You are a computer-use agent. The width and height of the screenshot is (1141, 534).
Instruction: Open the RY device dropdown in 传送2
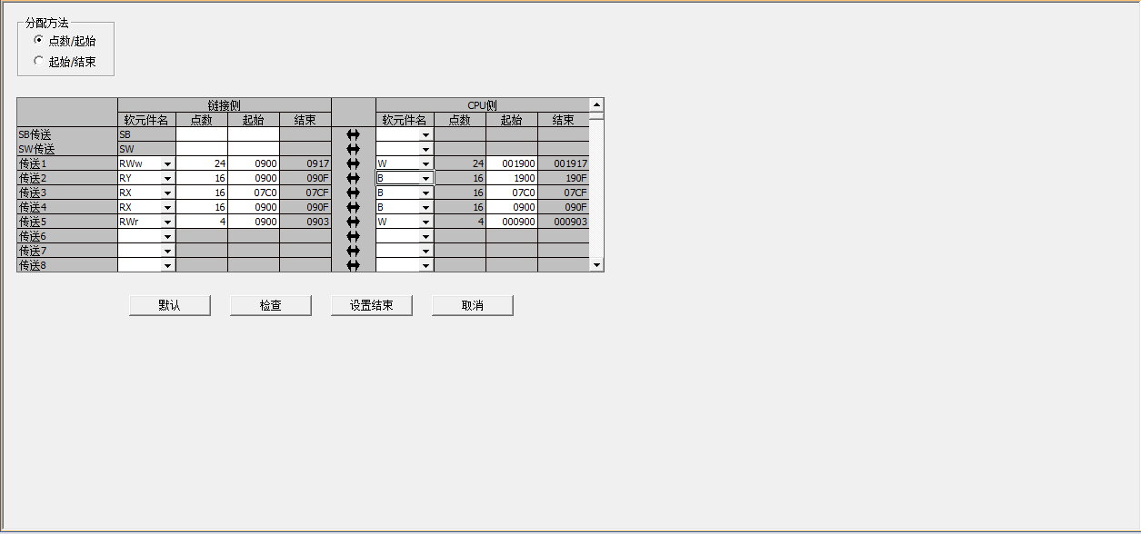coord(167,178)
